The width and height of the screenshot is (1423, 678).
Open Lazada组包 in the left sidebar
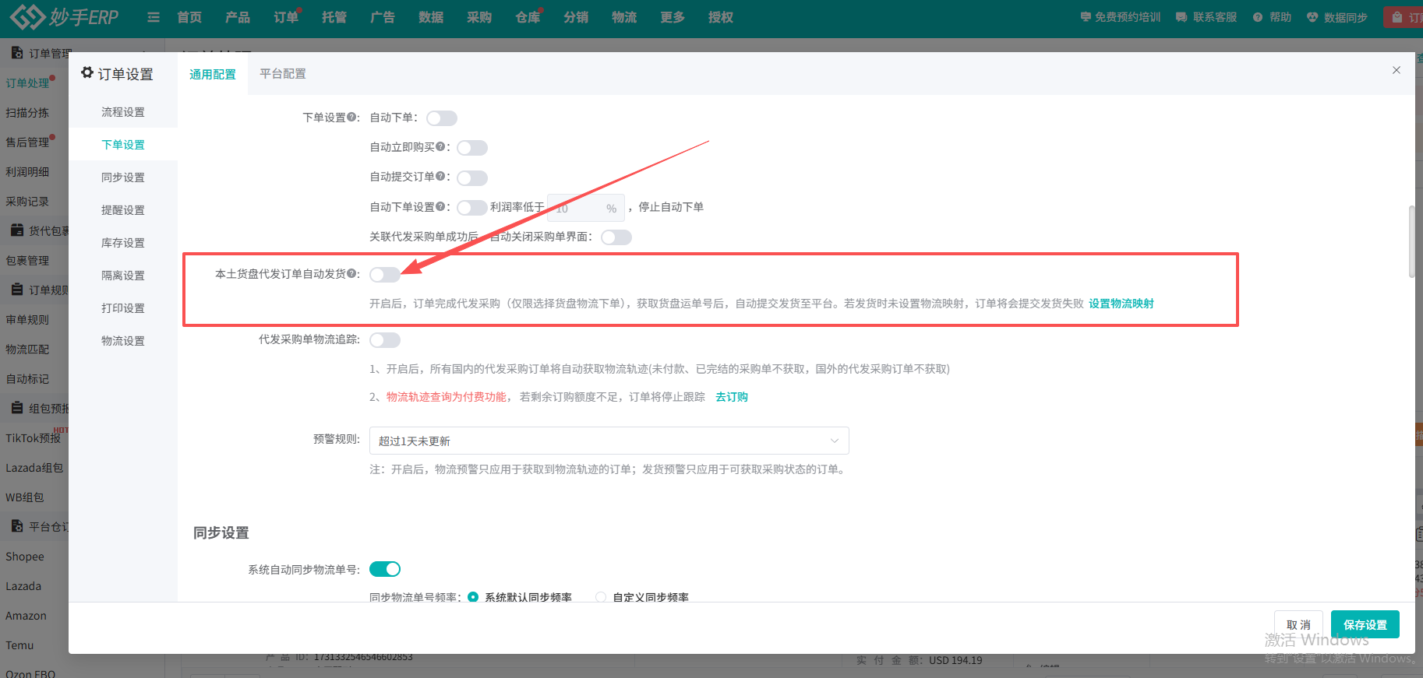point(34,468)
